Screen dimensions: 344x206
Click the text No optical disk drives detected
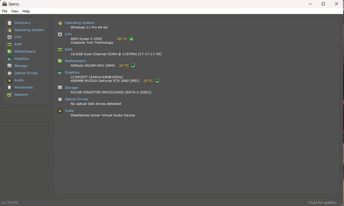pos(96,104)
